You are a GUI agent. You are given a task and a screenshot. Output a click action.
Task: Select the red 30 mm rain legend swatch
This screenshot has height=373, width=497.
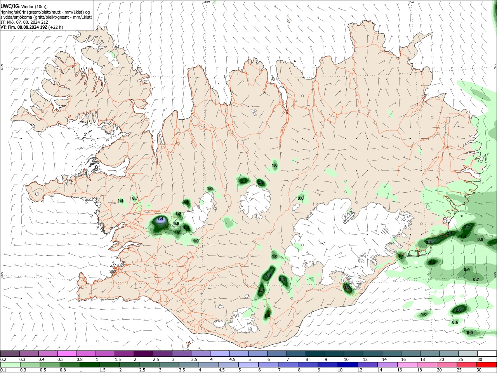tap(487, 364)
